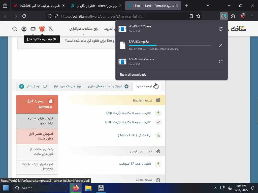
Task: Open the user account icon on site
Action: [x=24, y=29]
